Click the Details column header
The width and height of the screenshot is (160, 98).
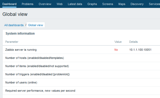[134, 42]
